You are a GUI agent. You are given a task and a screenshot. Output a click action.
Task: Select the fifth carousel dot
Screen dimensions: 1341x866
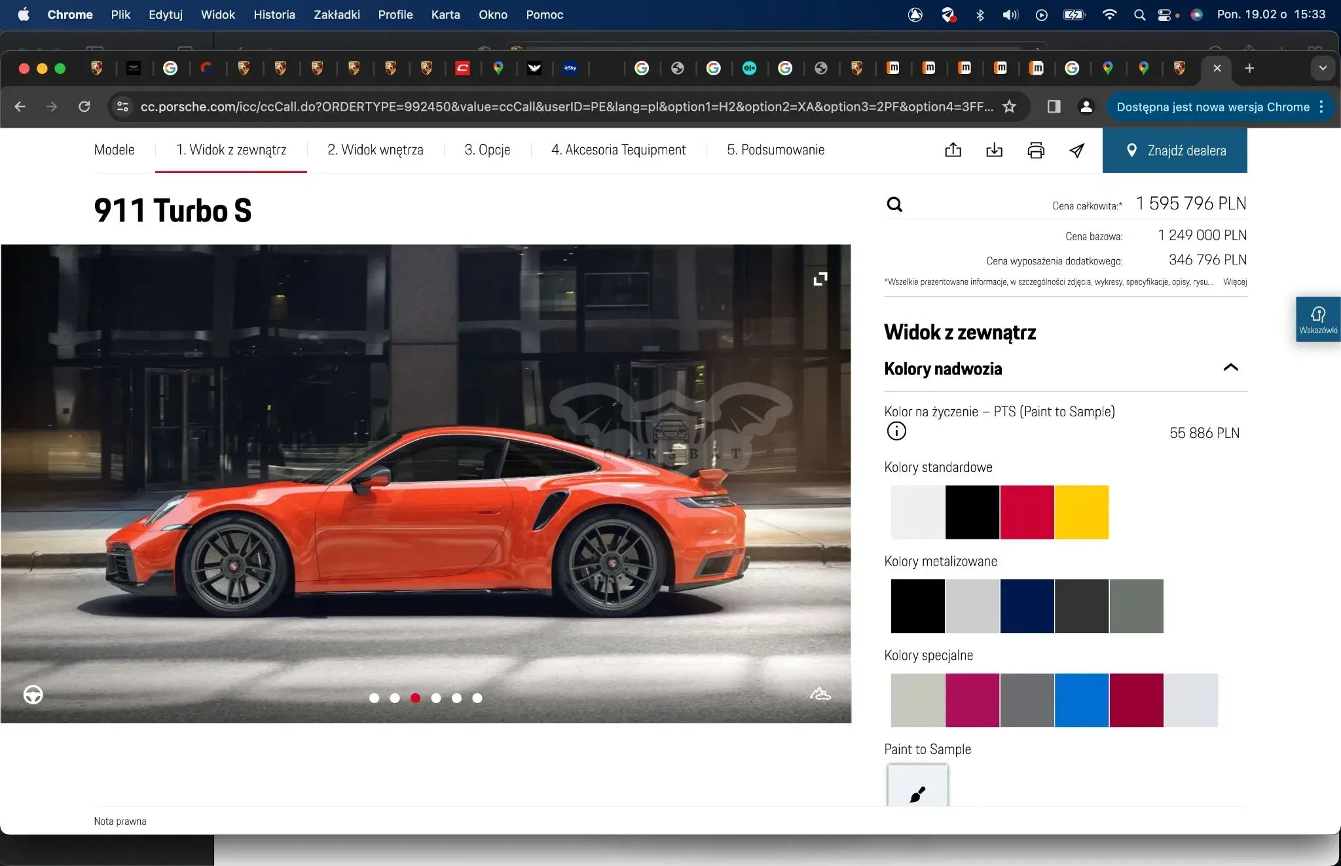pyautogui.click(x=456, y=698)
